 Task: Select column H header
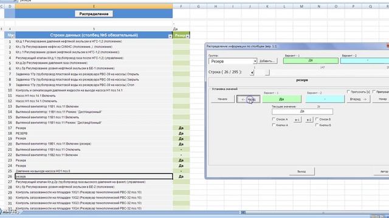click(215, 7)
